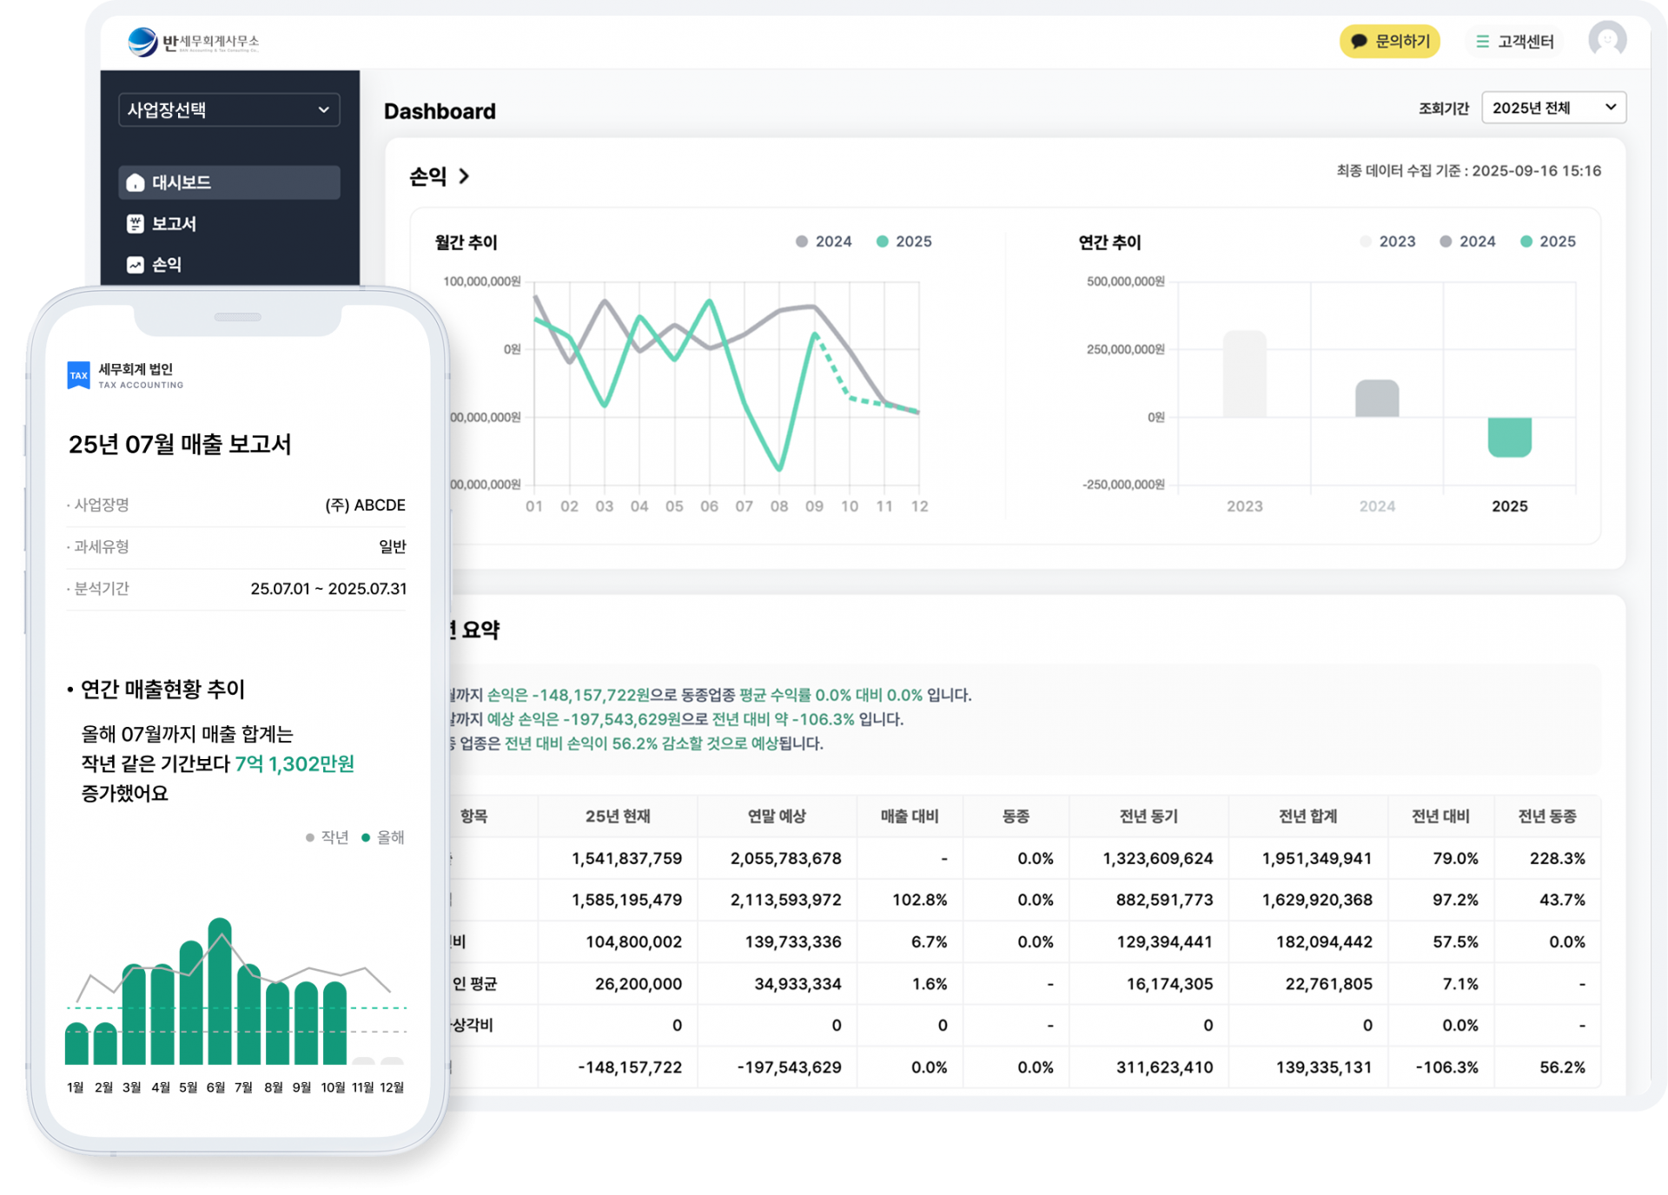Toggle the 2025 legend in 연간 추이
Viewport: 1668px width, 1195px height.
click(1547, 241)
